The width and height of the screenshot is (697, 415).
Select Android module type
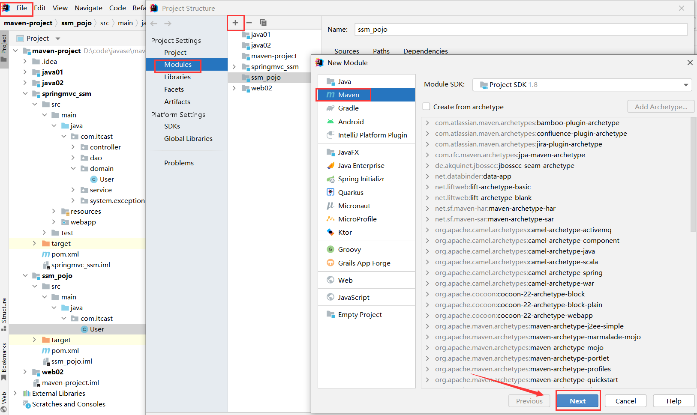[367, 122]
